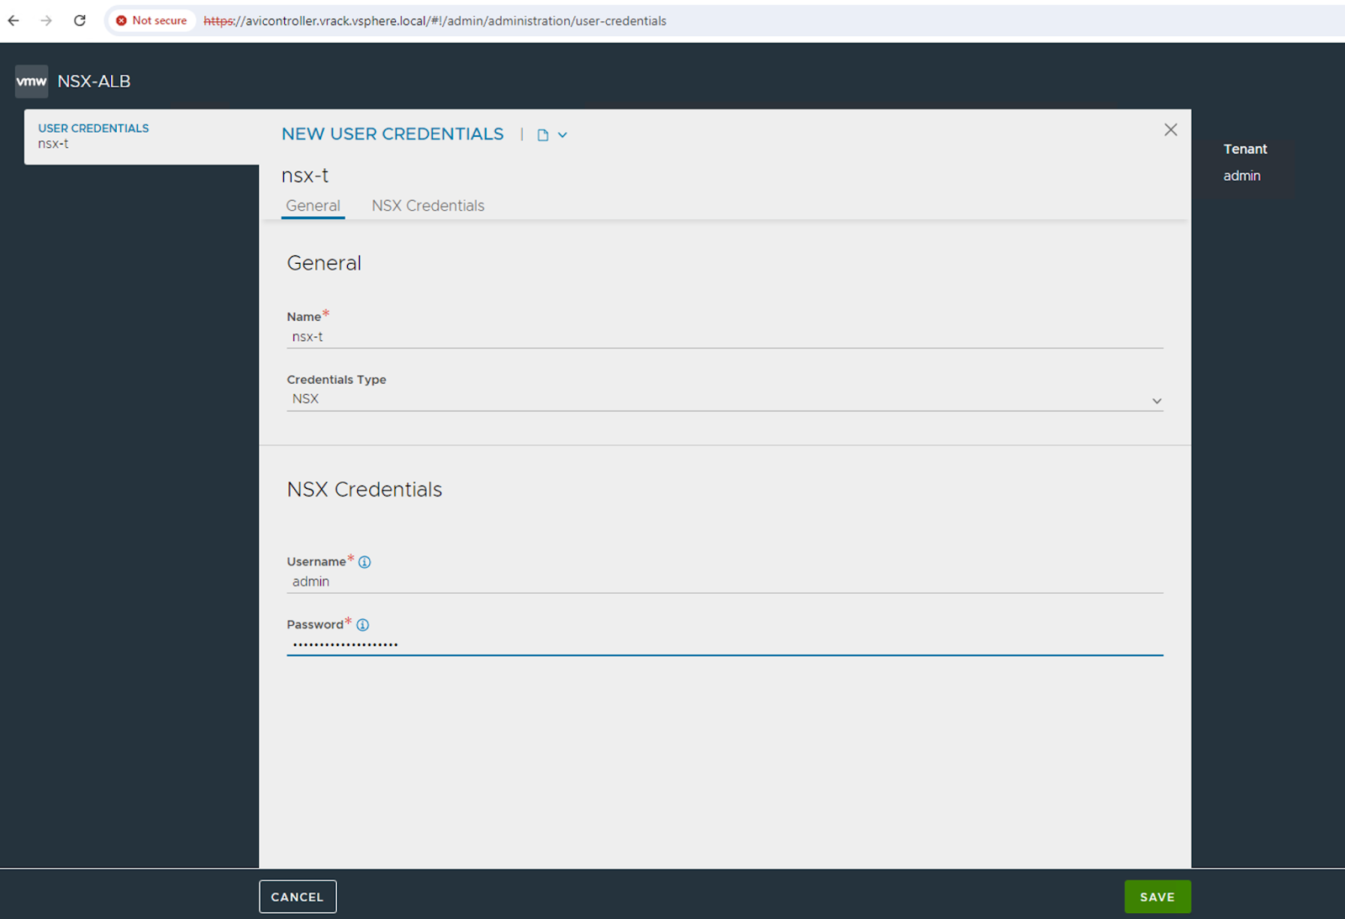This screenshot has width=1345, height=919.
Task: Click the Username info icon
Action: click(364, 562)
